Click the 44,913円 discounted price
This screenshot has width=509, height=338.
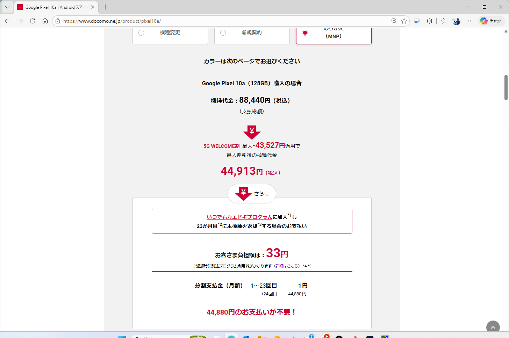pyautogui.click(x=250, y=171)
